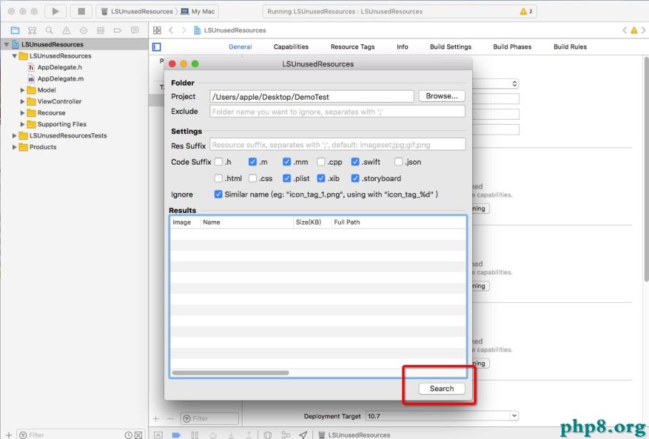Disable the Similar name ignore checkbox
The image size is (649, 439).
pyautogui.click(x=219, y=194)
